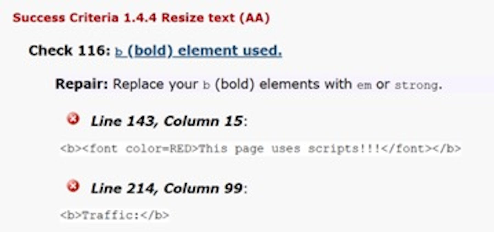Click the closing </font></b> tags in code
This screenshot has width=494, height=232.
pos(421,149)
